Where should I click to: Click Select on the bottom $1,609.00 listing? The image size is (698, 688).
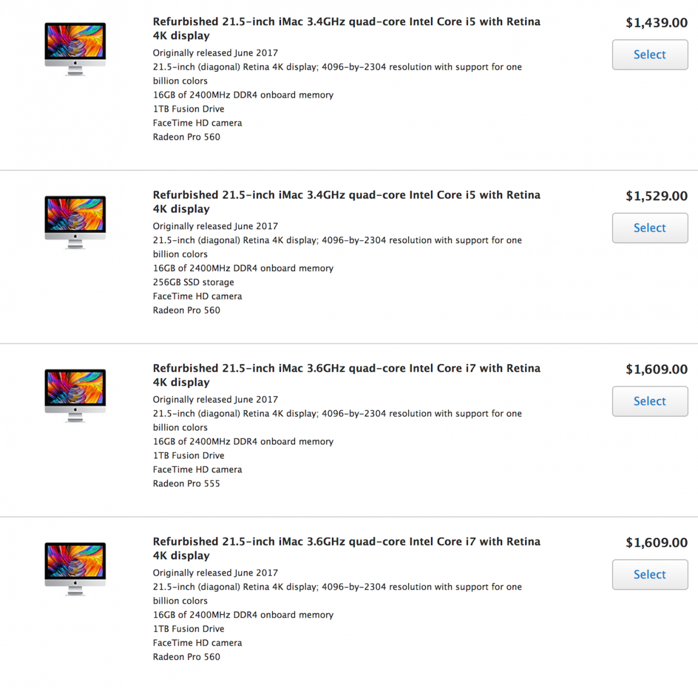pyautogui.click(x=650, y=575)
